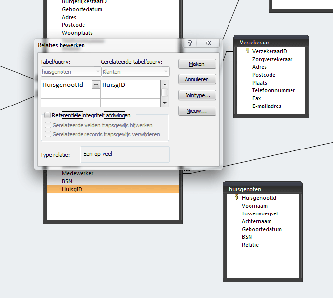Select the Tussenvoegsel field in huisgenoten table
This screenshot has height=298, width=333.
click(260, 213)
